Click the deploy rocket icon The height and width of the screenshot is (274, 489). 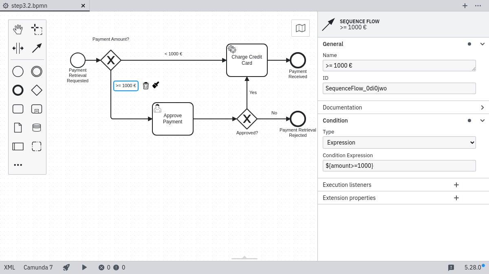pos(66,267)
